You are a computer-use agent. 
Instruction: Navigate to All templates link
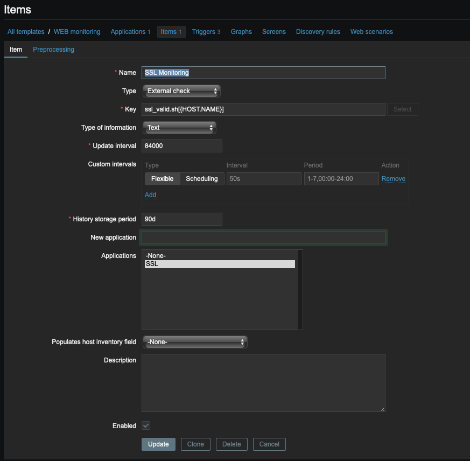click(x=26, y=32)
